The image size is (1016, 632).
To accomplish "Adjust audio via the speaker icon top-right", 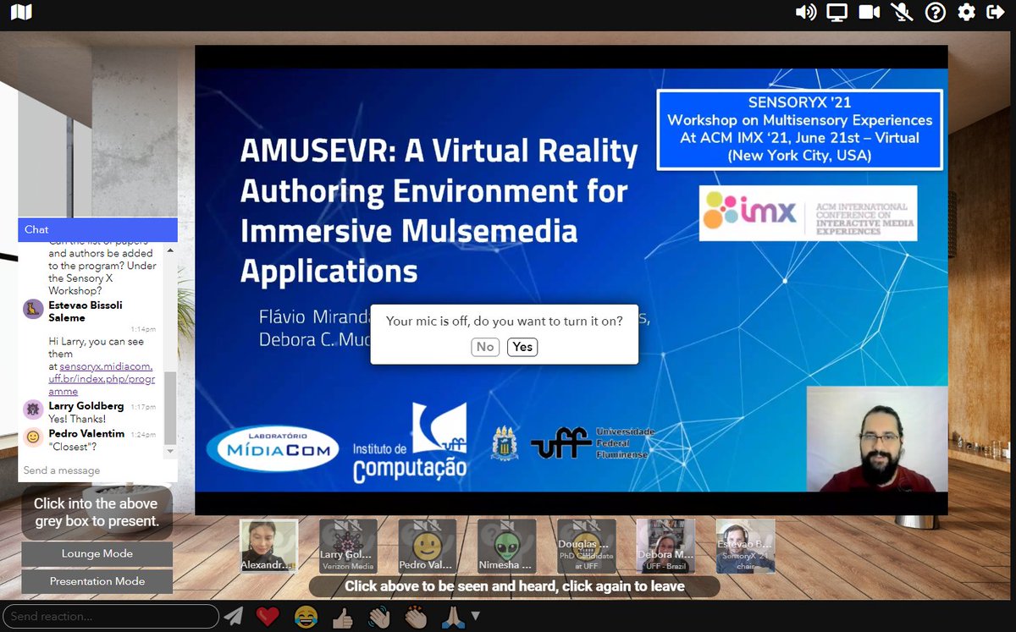I will 804,12.
